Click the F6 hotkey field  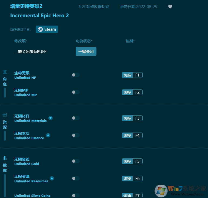tap(137, 179)
